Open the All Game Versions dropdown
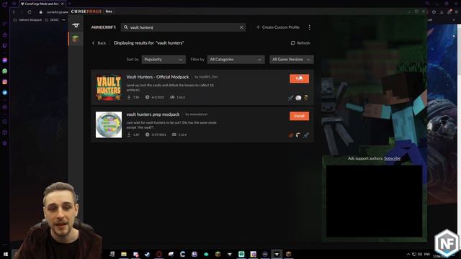Screen dimensions: 461x259 [291, 59]
